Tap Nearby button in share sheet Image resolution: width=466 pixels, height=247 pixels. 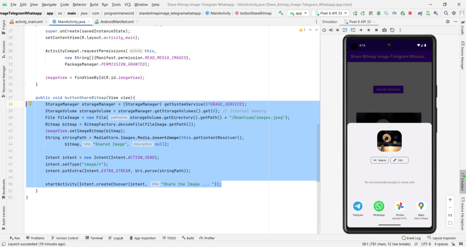[380, 160]
